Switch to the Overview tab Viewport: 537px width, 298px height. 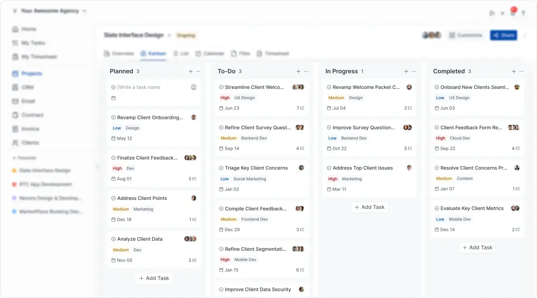(119, 54)
